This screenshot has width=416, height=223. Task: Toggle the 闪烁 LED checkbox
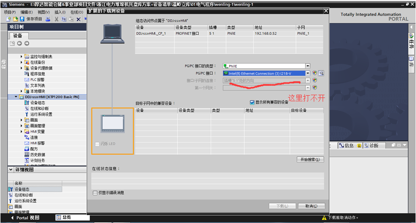(97, 144)
